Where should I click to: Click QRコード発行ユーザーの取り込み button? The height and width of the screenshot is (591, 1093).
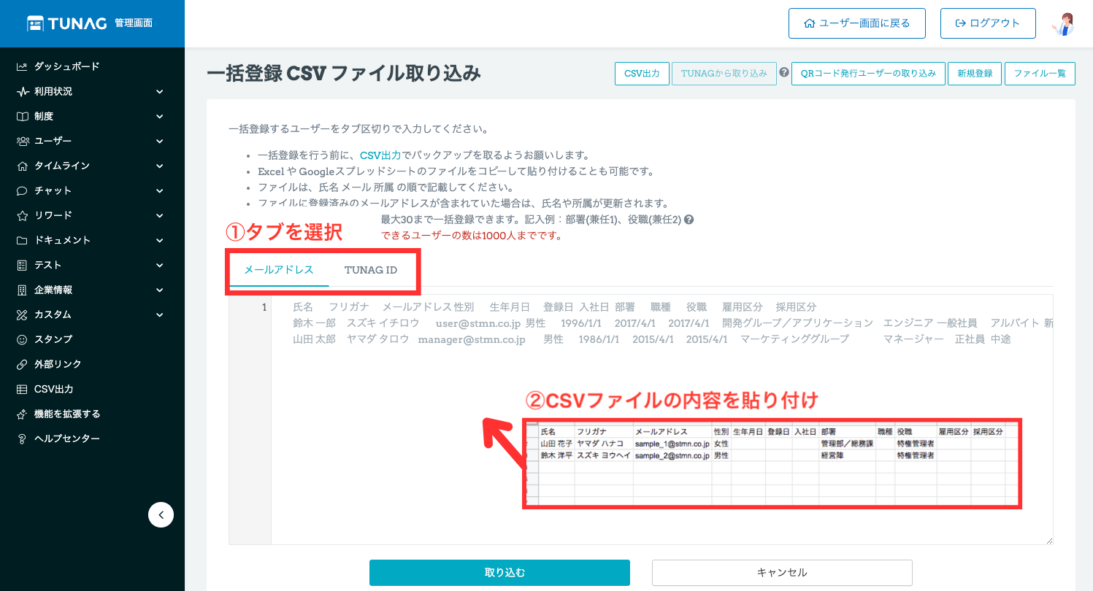pyautogui.click(x=868, y=74)
